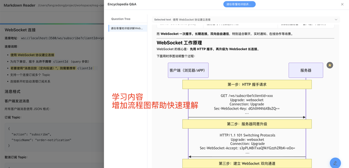349x168 pixels.
Task: Click the Markdown Reader app title
Action: 19,5
